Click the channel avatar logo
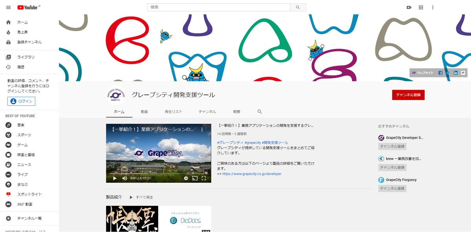The image size is (471, 232). coord(116,95)
